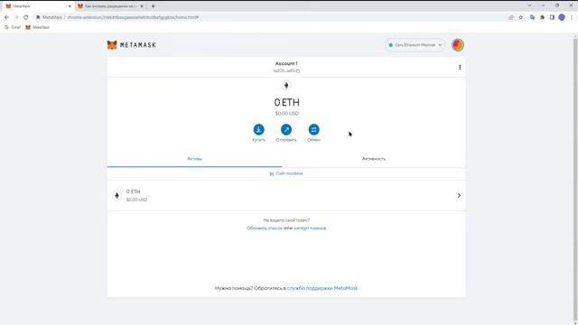Reload the page with the refresh icon
Viewport: 578px width, 325px height.
[x=26, y=17]
